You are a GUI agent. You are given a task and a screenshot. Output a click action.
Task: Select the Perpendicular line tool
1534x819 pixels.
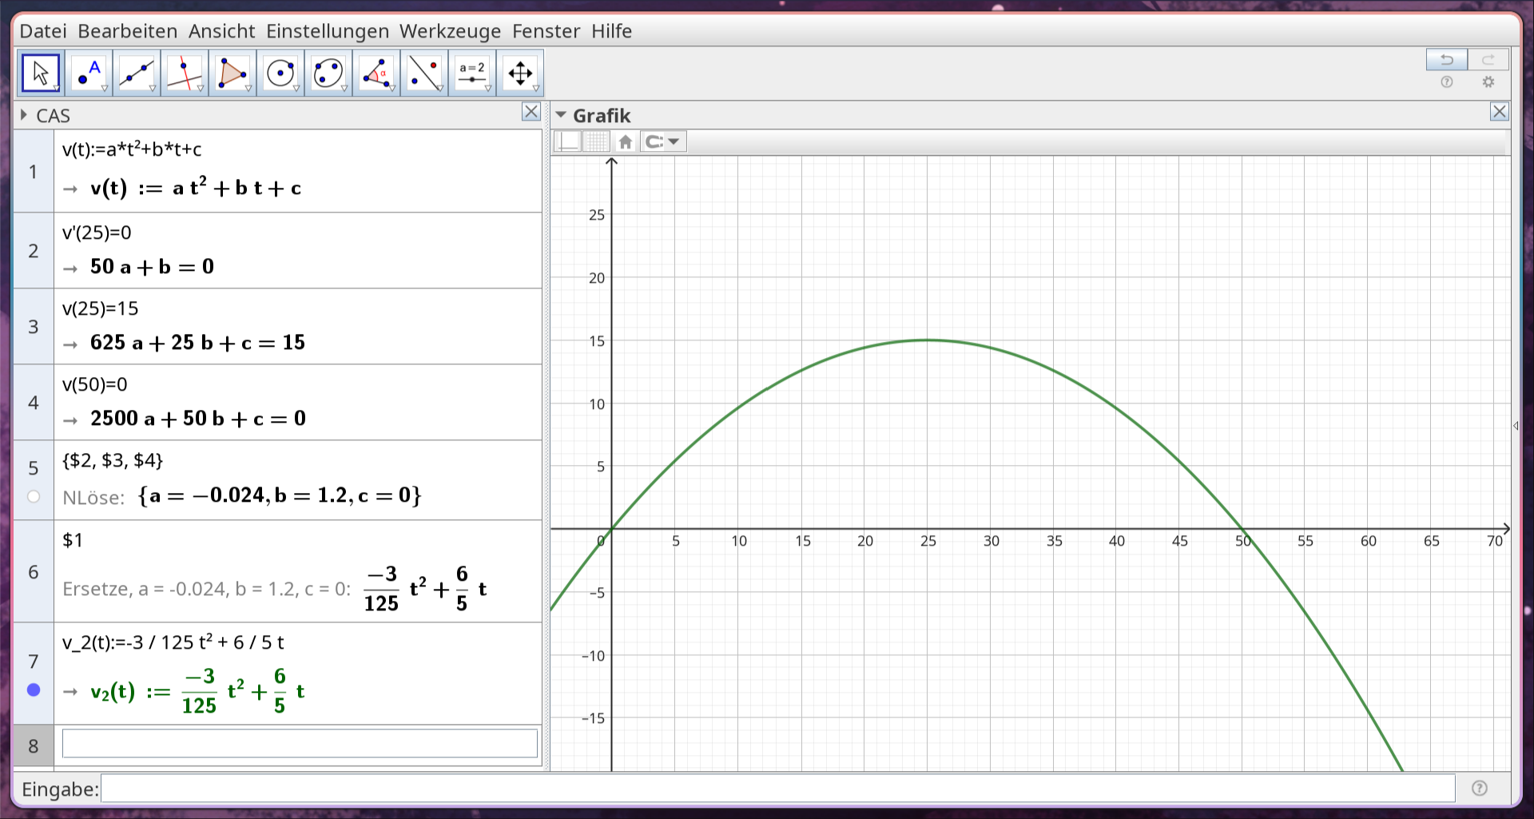(x=185, y=74)
